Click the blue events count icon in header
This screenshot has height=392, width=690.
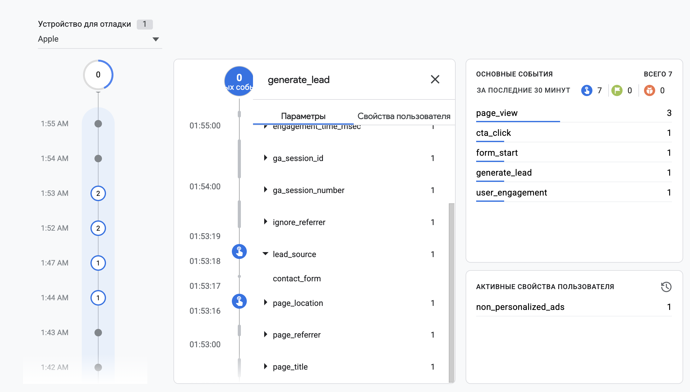(586, 90)
